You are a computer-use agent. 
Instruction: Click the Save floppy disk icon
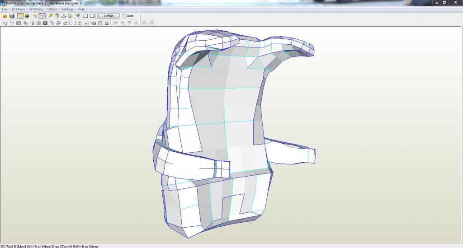(x=12, y=16)
